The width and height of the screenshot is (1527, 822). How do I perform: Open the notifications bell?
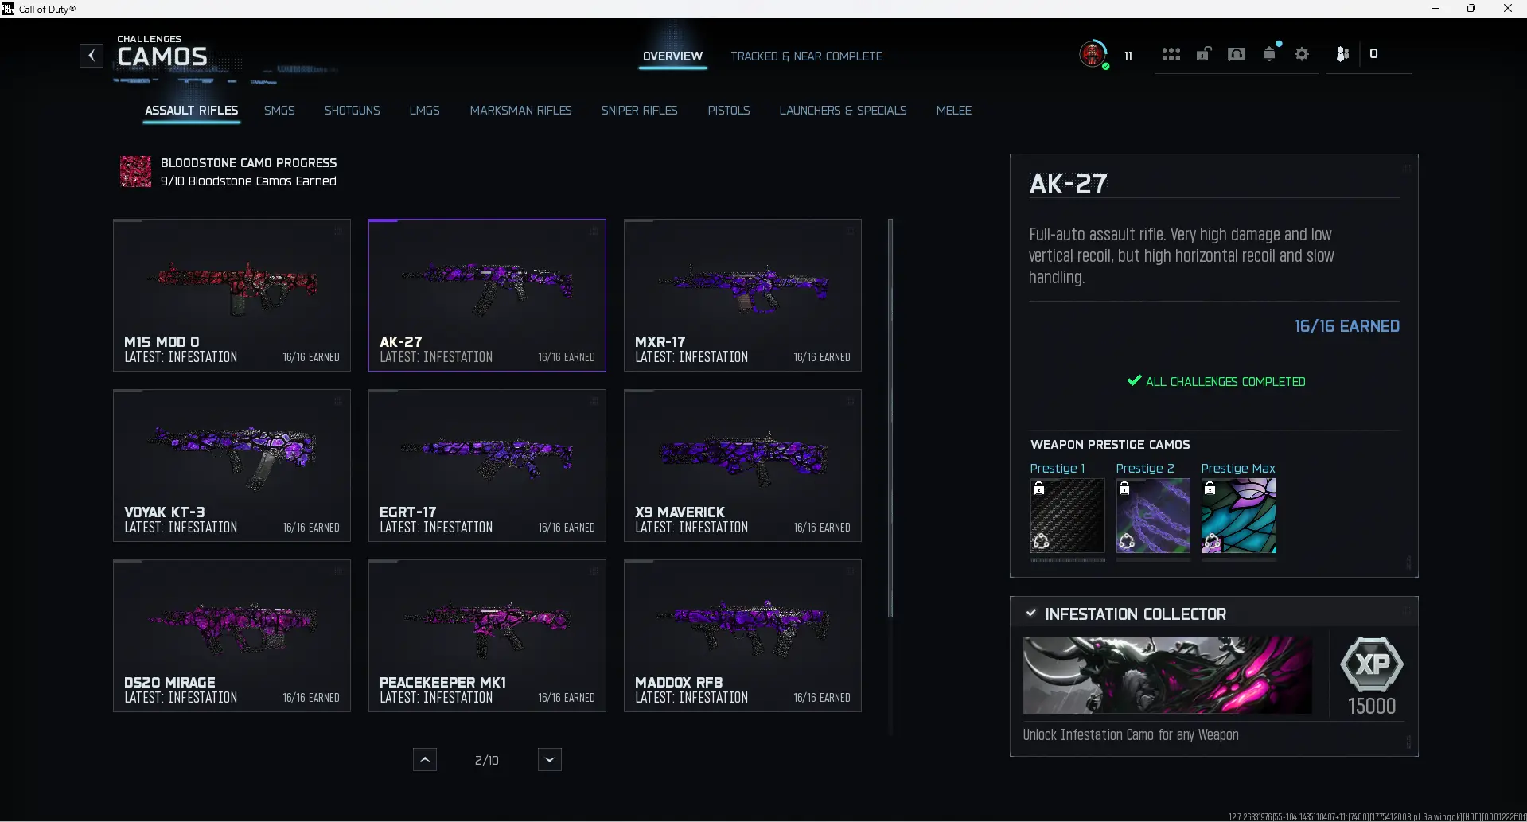tap(1269, 54)
